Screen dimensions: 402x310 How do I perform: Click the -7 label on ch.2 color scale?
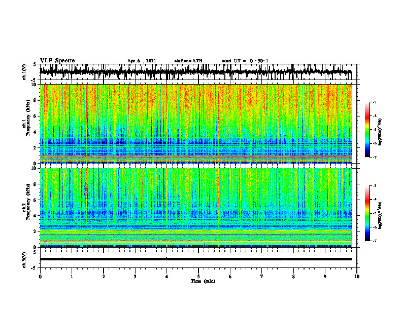click(374, 241)
